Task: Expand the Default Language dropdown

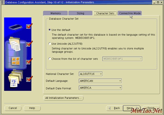Action: (x=100, y=81)
